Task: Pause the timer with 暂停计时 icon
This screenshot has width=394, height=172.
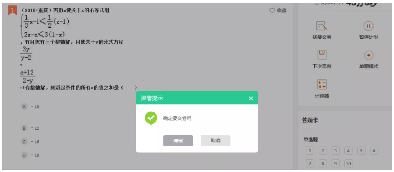Action: click(368, 26)
